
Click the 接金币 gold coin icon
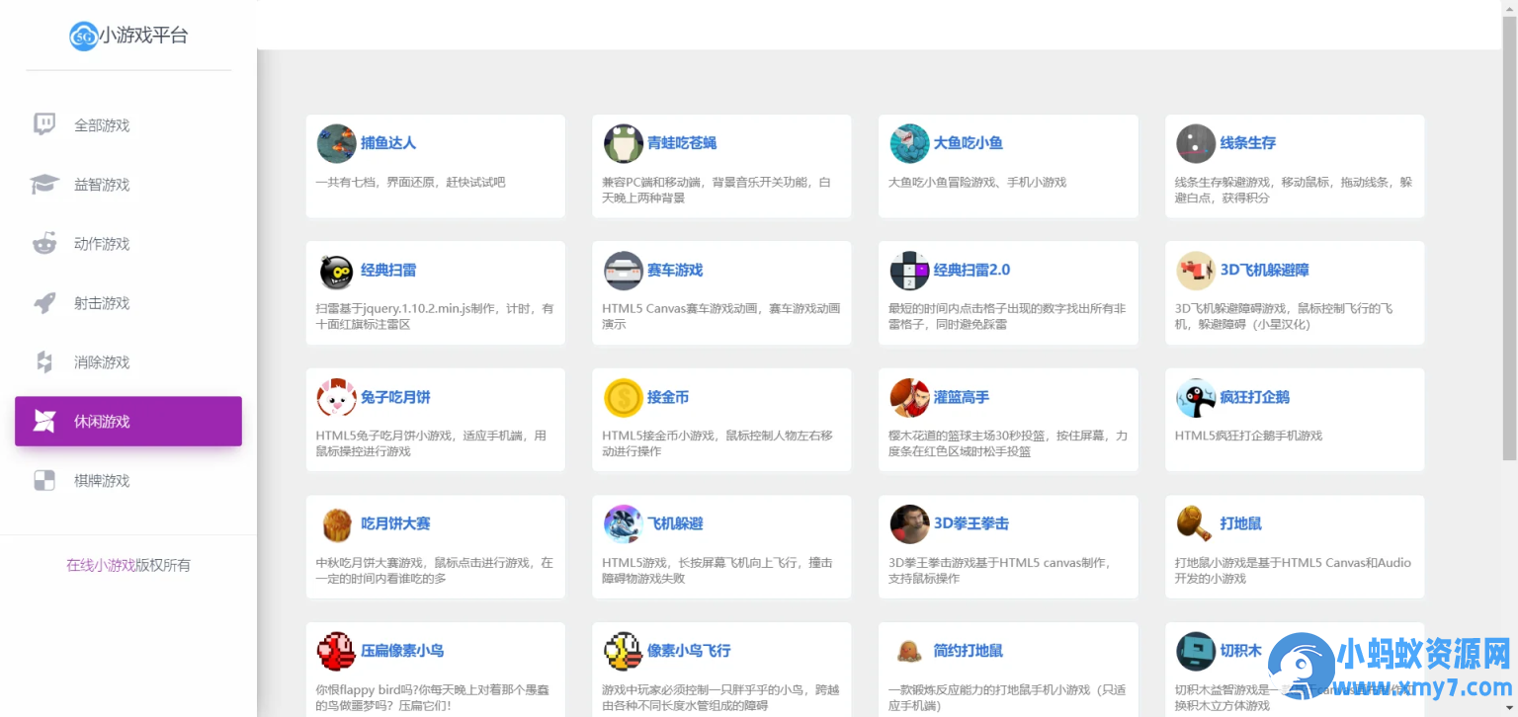[623, 397]
